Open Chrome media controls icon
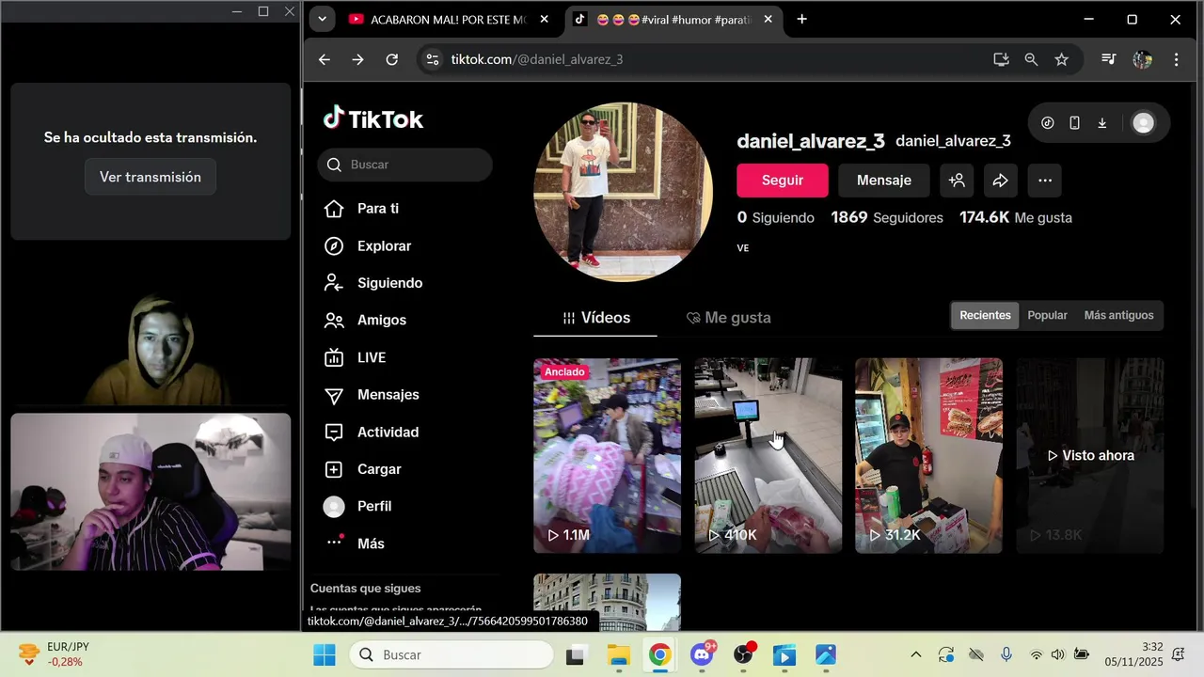This screenshot has width=1204, height=677. pyautogui.click(x=1109, y=59)
